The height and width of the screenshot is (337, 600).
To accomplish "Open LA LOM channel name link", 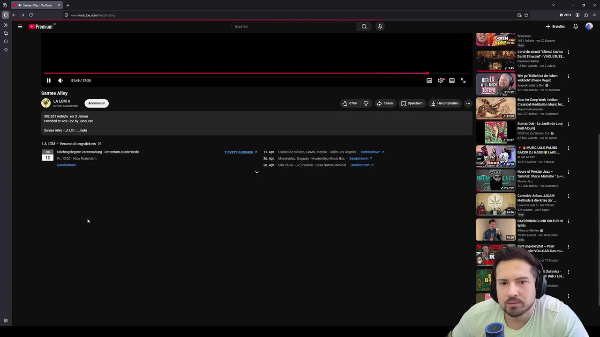I will pos(60,101).
